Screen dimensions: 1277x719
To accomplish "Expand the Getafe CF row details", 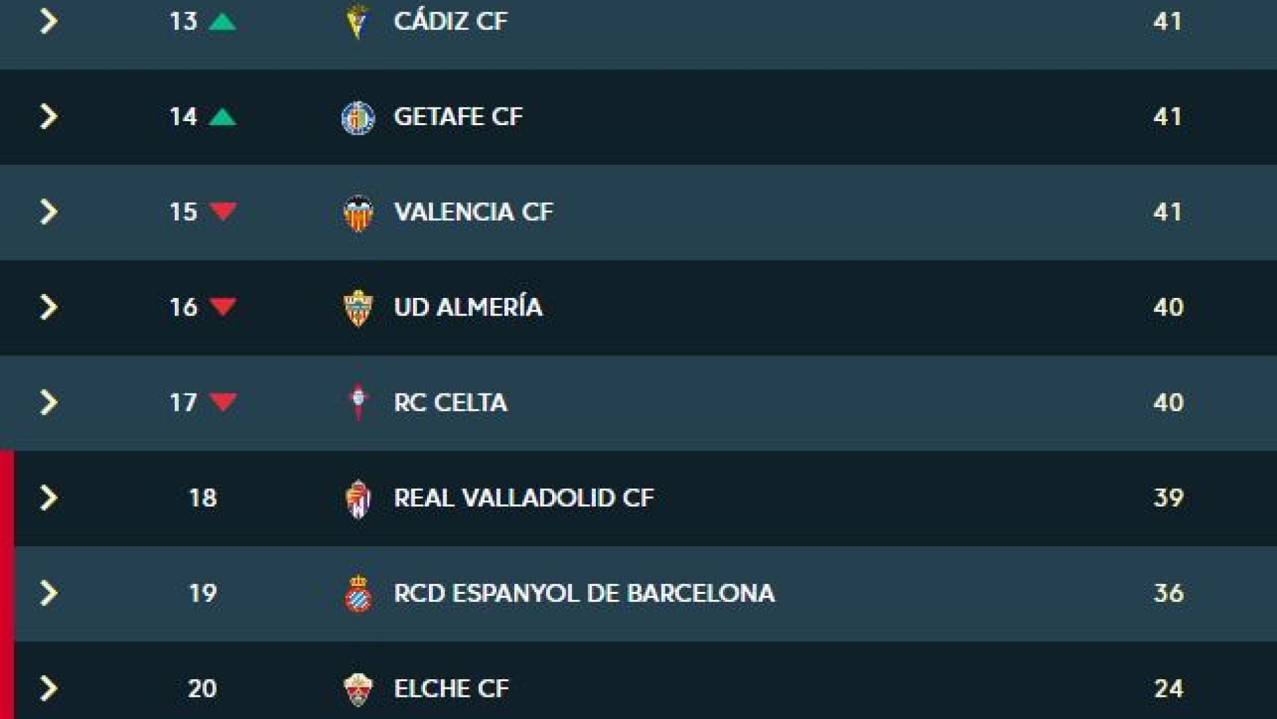I will click(x=48, y=117).
